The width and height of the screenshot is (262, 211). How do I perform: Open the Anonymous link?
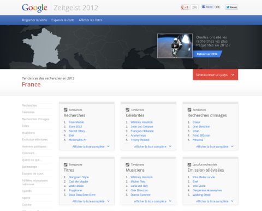pos(138,136)
